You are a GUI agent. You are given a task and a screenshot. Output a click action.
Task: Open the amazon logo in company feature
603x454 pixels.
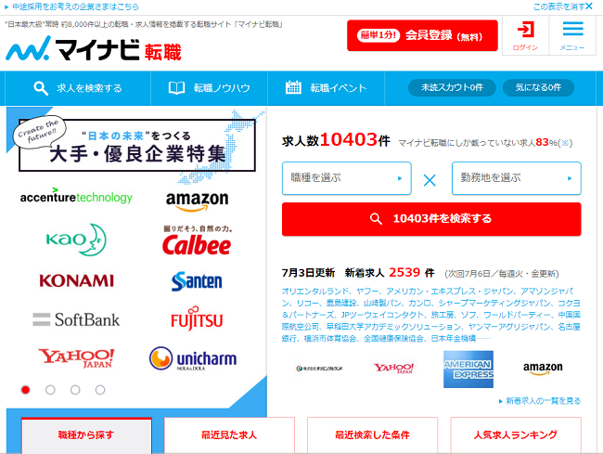pyautogui.click(x=197, y=201)
